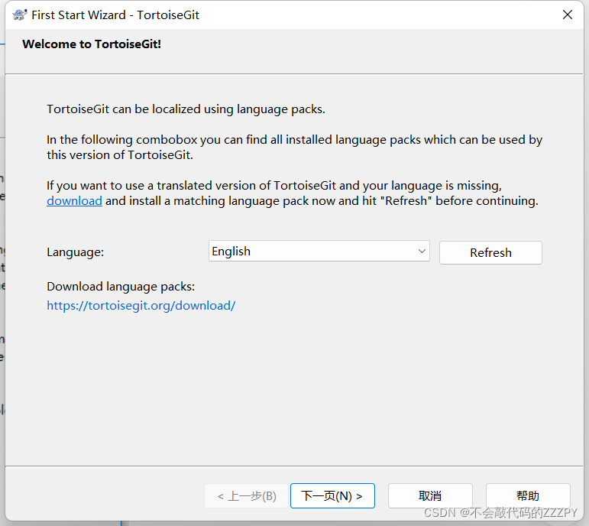The width and height of the screenshot is (589, 526).
Task: Expand the language list chevron arrow
Action: point(422,251)
